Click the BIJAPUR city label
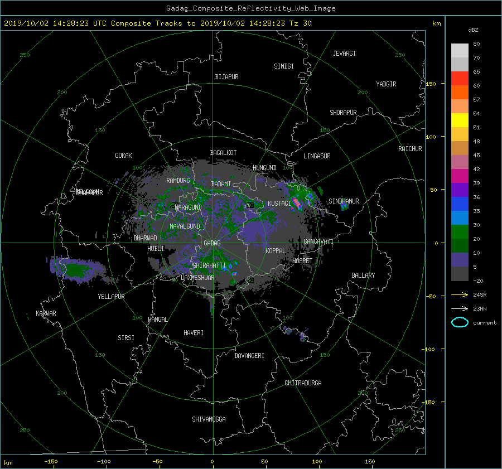Image resolution: width=502 pixels, height=469 pixels. click(x=226, y=77)
